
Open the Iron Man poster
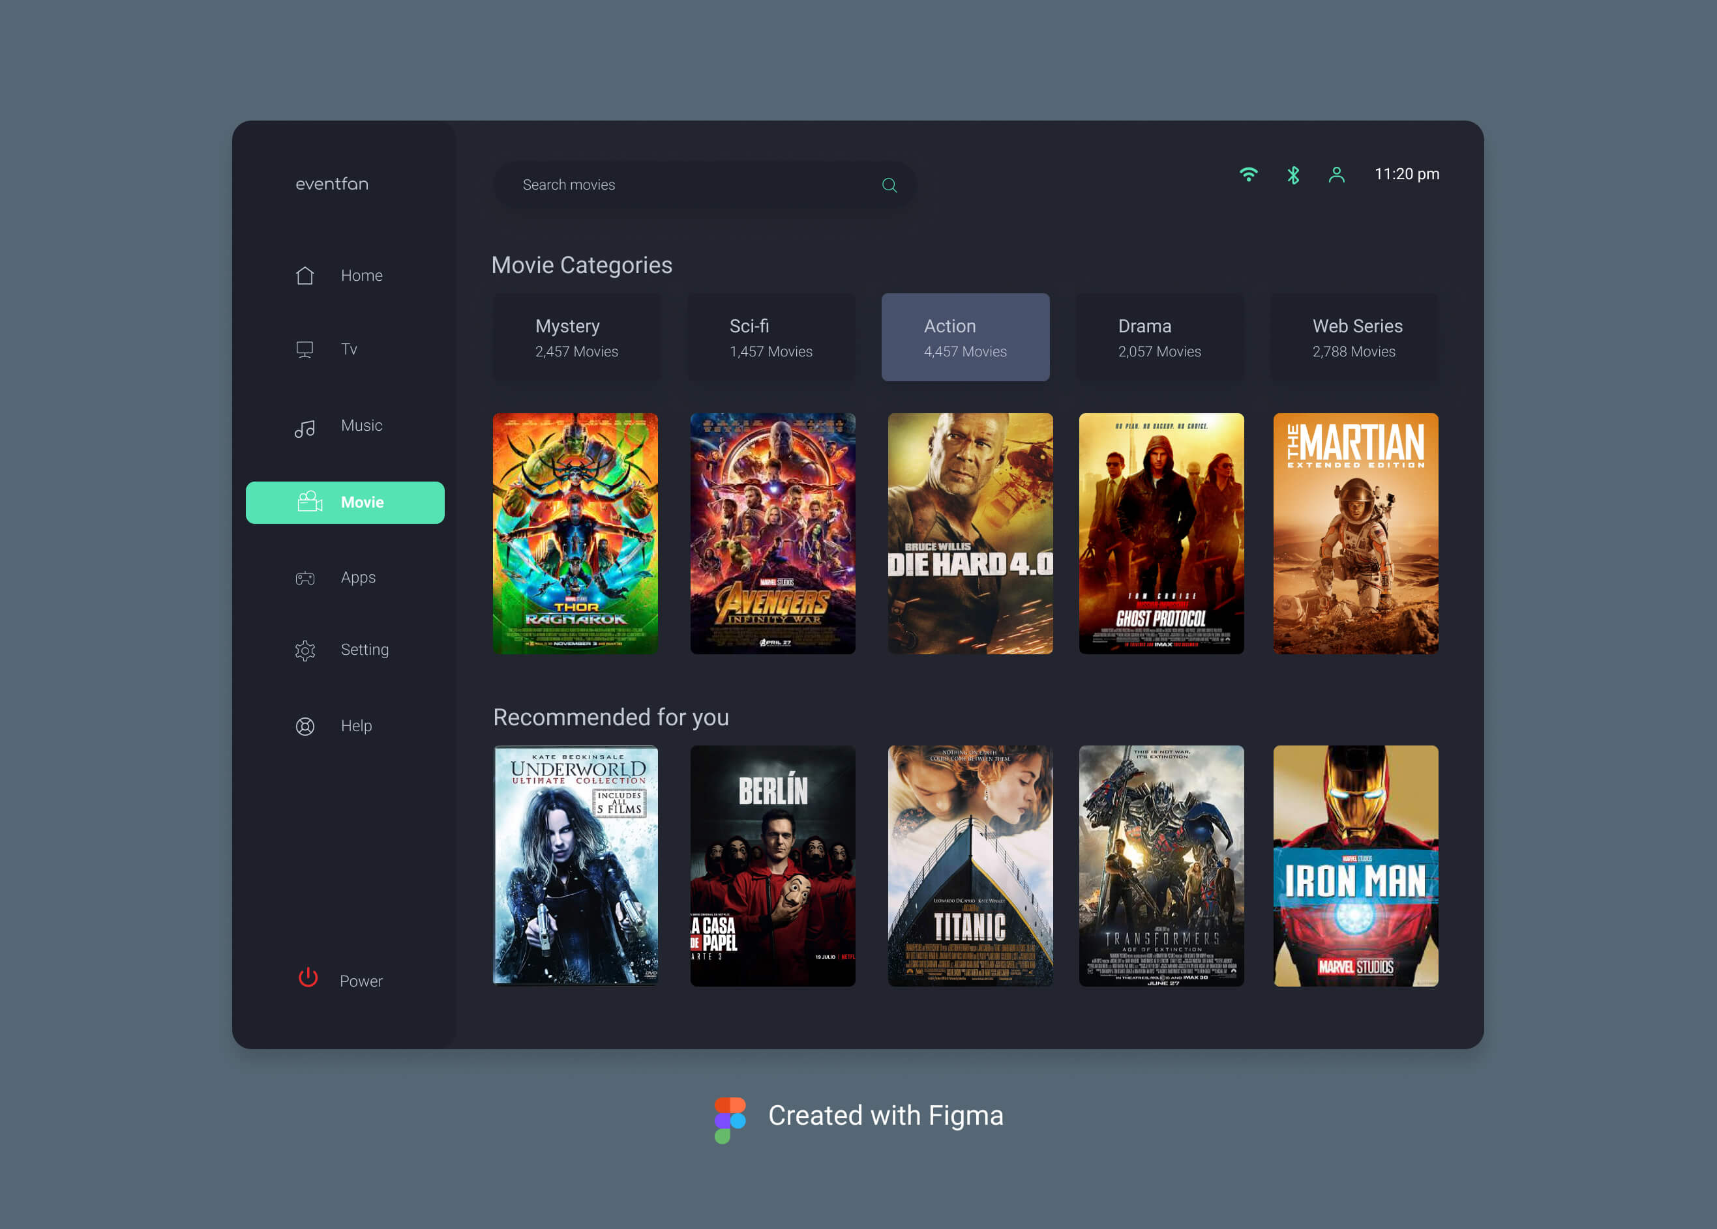coord(1355,865)
